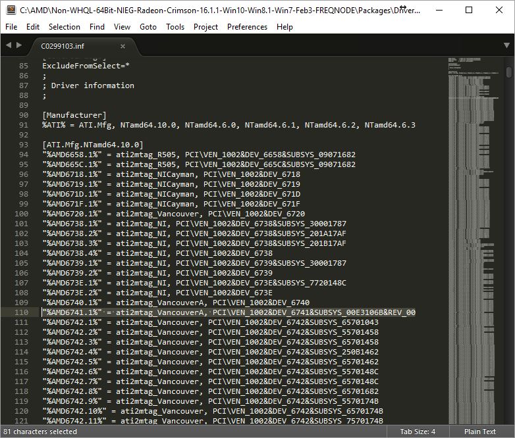The image size is (515, 438).
Task: Click the [ATI.Mfg.NTamd64.10.0] section header
Action: pos(93,145)
